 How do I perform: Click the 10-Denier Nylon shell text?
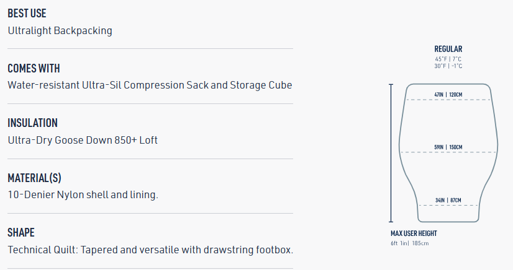(83, 194)
